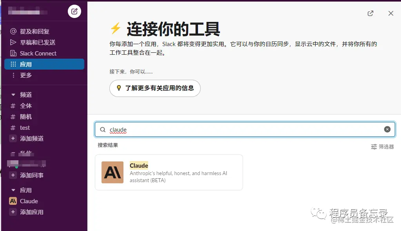The width and height of the screenshot is (401, 231).
Task: Select the Claude search result
Action: (169, 172)
